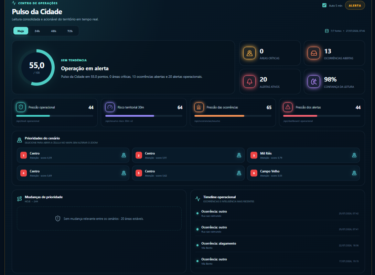Open timeline entry dated 25/07/2026, 07:42
The image size is (375, 275).
click(277, 213)
